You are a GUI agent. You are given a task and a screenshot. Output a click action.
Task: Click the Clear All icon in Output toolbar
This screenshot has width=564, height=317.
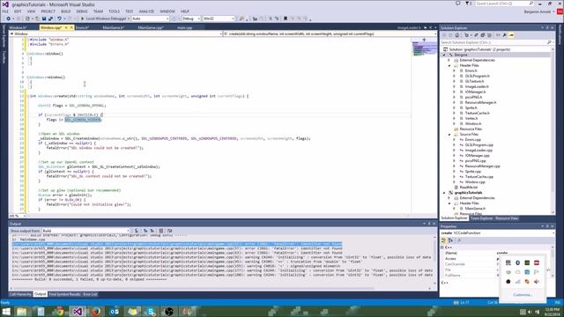click(160, 231)
